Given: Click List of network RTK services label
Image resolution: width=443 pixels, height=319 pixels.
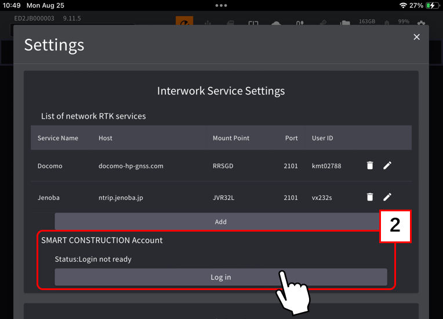Looking at the screenshot, I should (x=93, y=116).
